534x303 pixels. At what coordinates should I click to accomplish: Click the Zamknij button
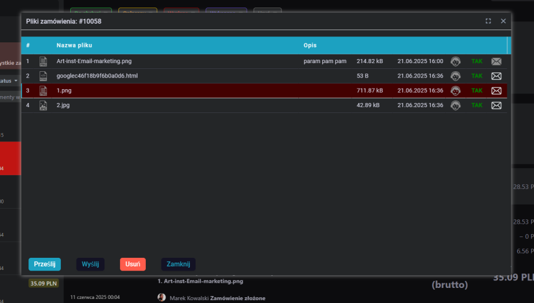pos(178,264)
